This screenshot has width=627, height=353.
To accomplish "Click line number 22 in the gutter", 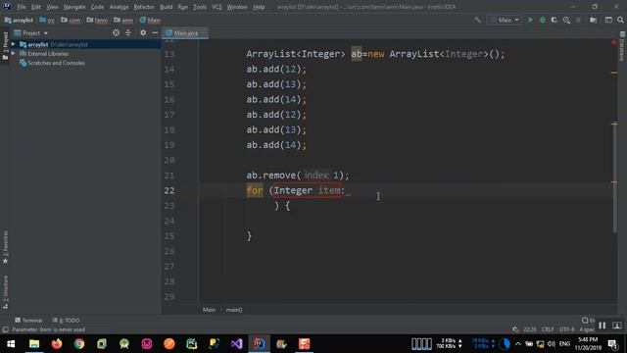I will click(x=169, y=190).
